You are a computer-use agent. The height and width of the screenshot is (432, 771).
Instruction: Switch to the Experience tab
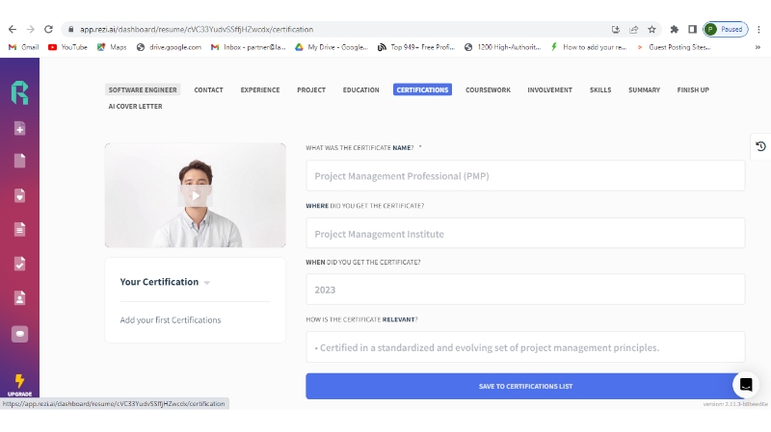pyautogui.click(x=260, y=90)
